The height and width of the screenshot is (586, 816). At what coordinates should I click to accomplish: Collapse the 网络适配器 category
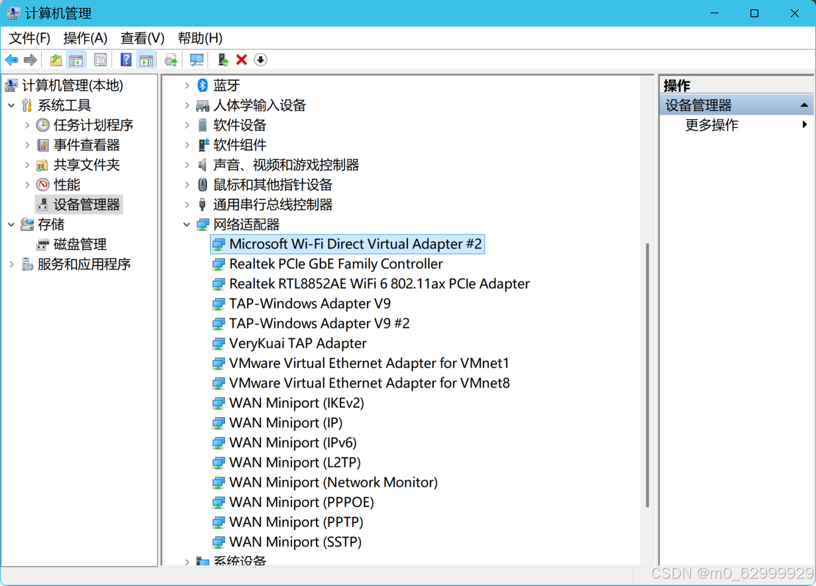click(x=187, y=224)
